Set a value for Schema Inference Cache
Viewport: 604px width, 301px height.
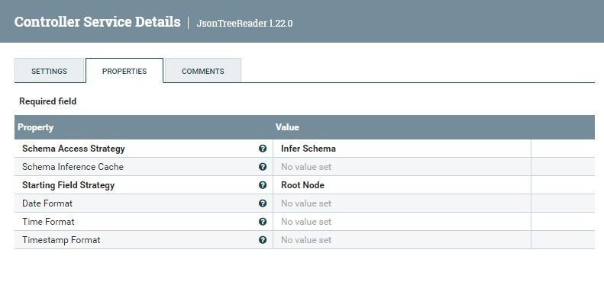(402, 167)
